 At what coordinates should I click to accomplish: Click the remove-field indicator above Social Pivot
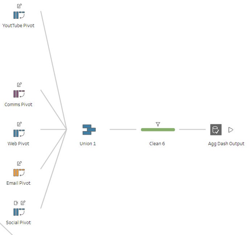coord(16,203)
